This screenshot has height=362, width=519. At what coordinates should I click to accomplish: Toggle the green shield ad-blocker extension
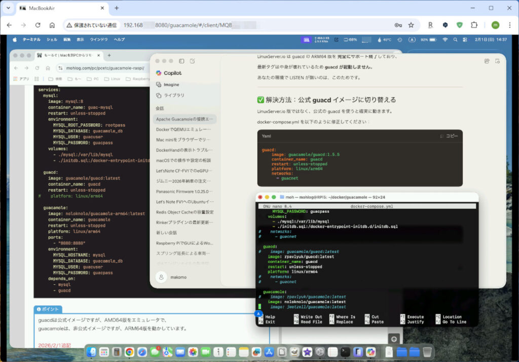(x=459, y=25)
